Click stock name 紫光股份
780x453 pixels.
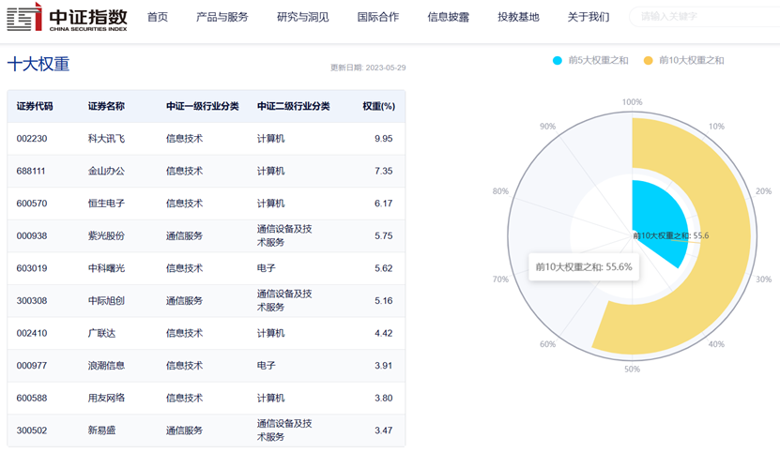tap(106, 235)
